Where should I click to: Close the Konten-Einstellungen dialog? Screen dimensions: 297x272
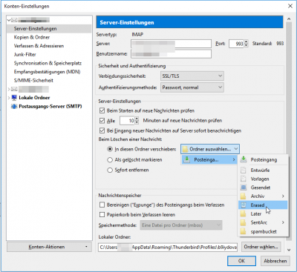click(x=290, y=6)
